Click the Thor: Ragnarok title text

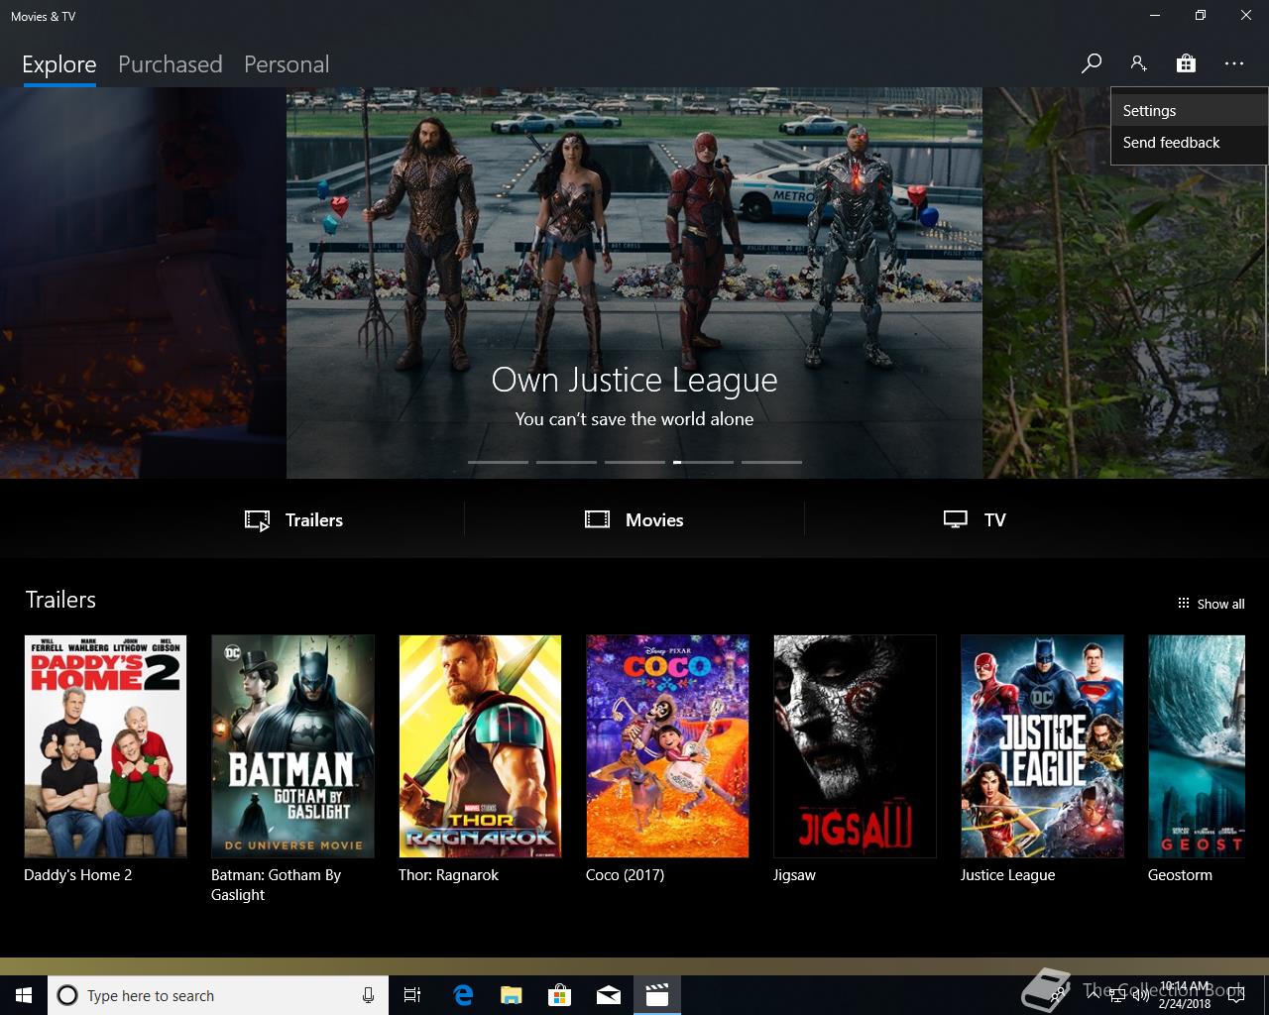coord(448,875)
